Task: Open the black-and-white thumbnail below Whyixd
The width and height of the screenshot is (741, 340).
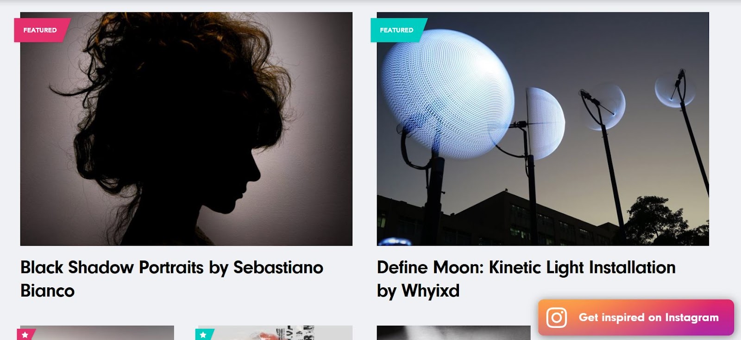Action: click(454, 333)
